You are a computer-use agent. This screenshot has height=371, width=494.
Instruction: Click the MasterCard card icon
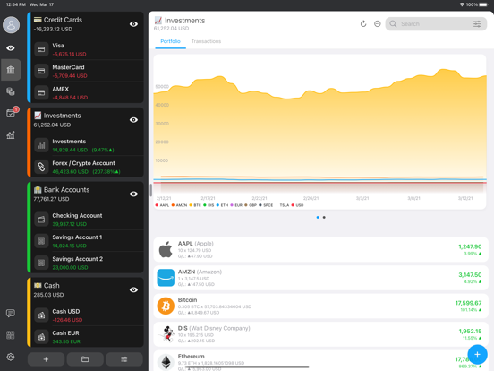coord(41,71)
